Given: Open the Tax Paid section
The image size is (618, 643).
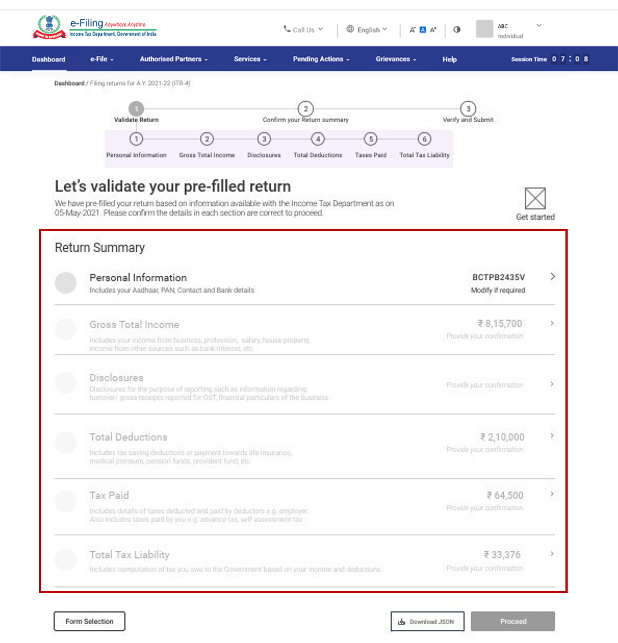Looking at the screenshot, I should 305,507.
